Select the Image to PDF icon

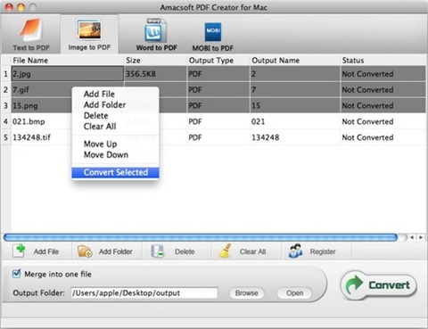click(x=89, y=29)
